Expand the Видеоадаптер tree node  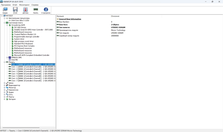coord(4,85)
